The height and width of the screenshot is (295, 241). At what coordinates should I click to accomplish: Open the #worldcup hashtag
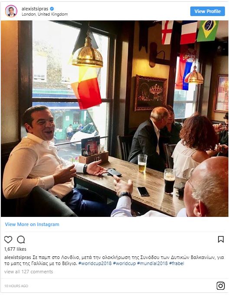[x=124, y=263]
